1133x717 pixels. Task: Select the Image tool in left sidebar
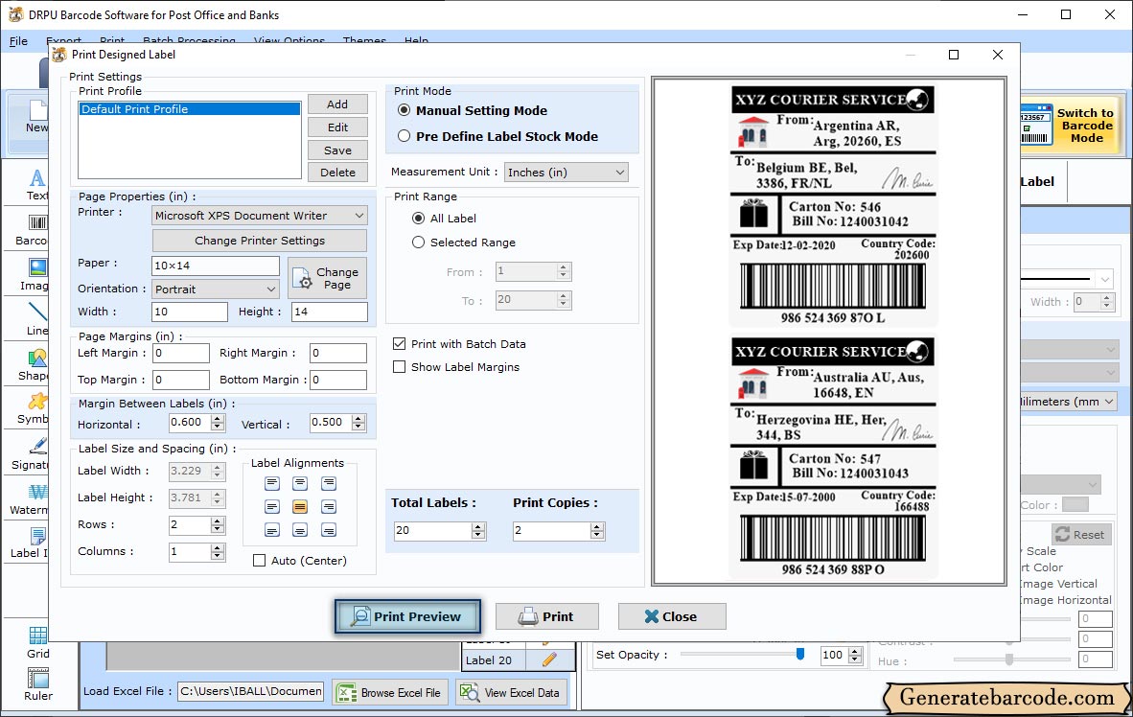36,275
